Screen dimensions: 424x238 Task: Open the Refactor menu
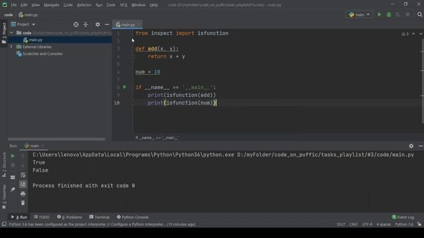84,5
